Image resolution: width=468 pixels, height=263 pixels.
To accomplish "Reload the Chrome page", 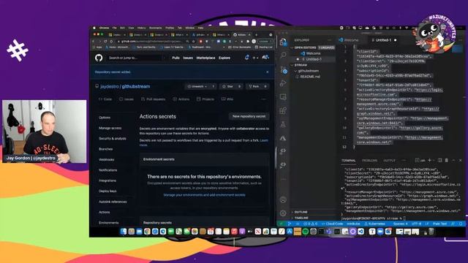I will [x=105, y=41].
